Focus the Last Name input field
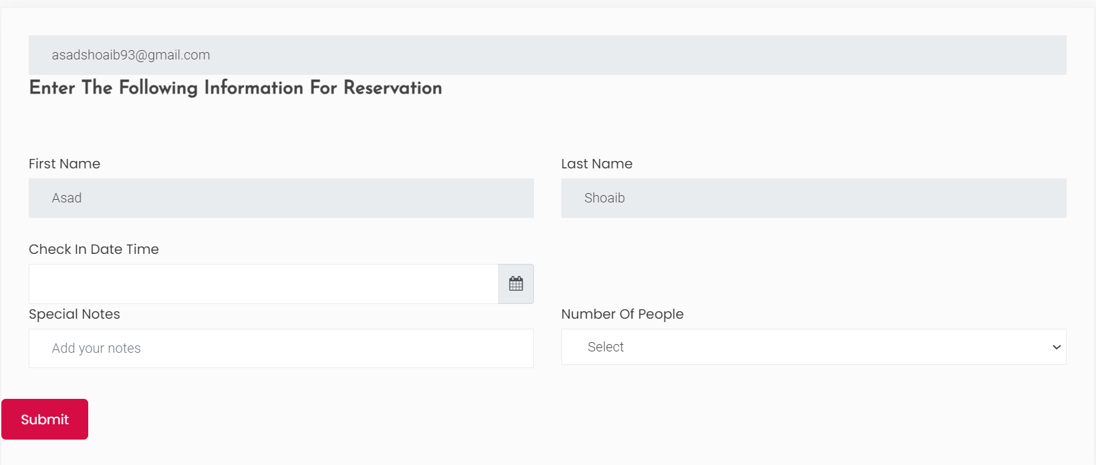 pyautogui.click(x=813, y=198)
